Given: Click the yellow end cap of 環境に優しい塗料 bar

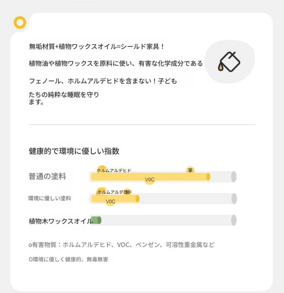Looking at the screenshot, I should [137, 199].
